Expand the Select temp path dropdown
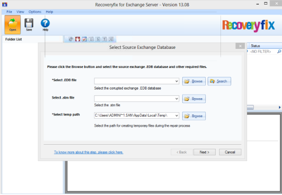Screen dimensions: 282x195 click(177, 115)
